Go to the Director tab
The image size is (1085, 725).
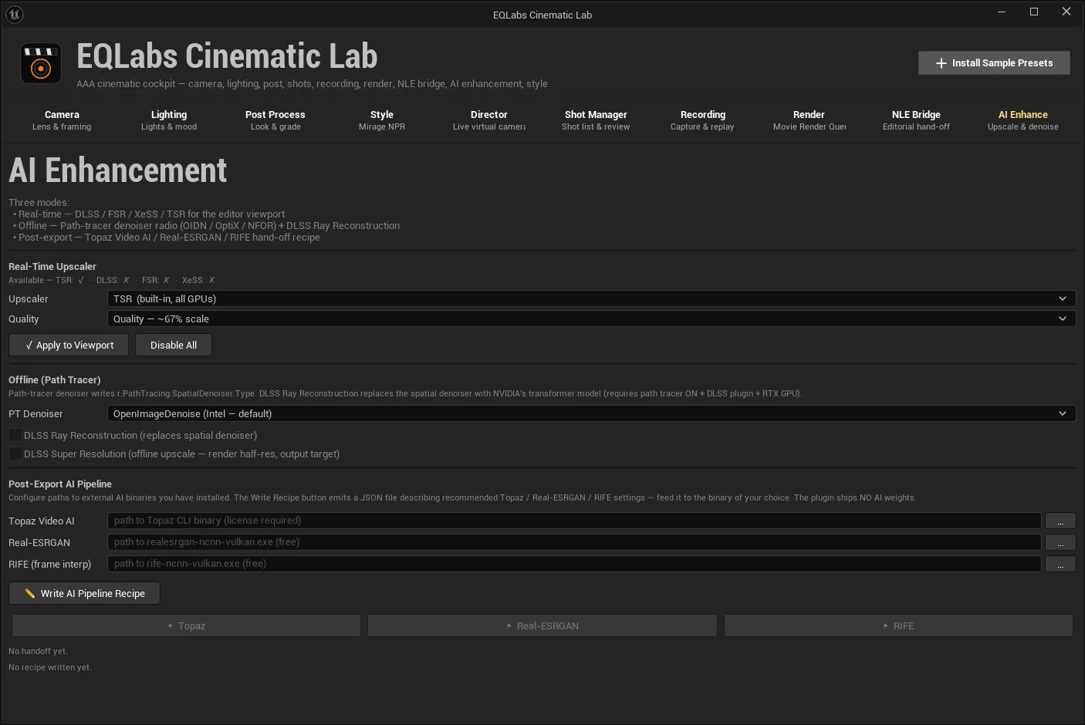point(489,120)
